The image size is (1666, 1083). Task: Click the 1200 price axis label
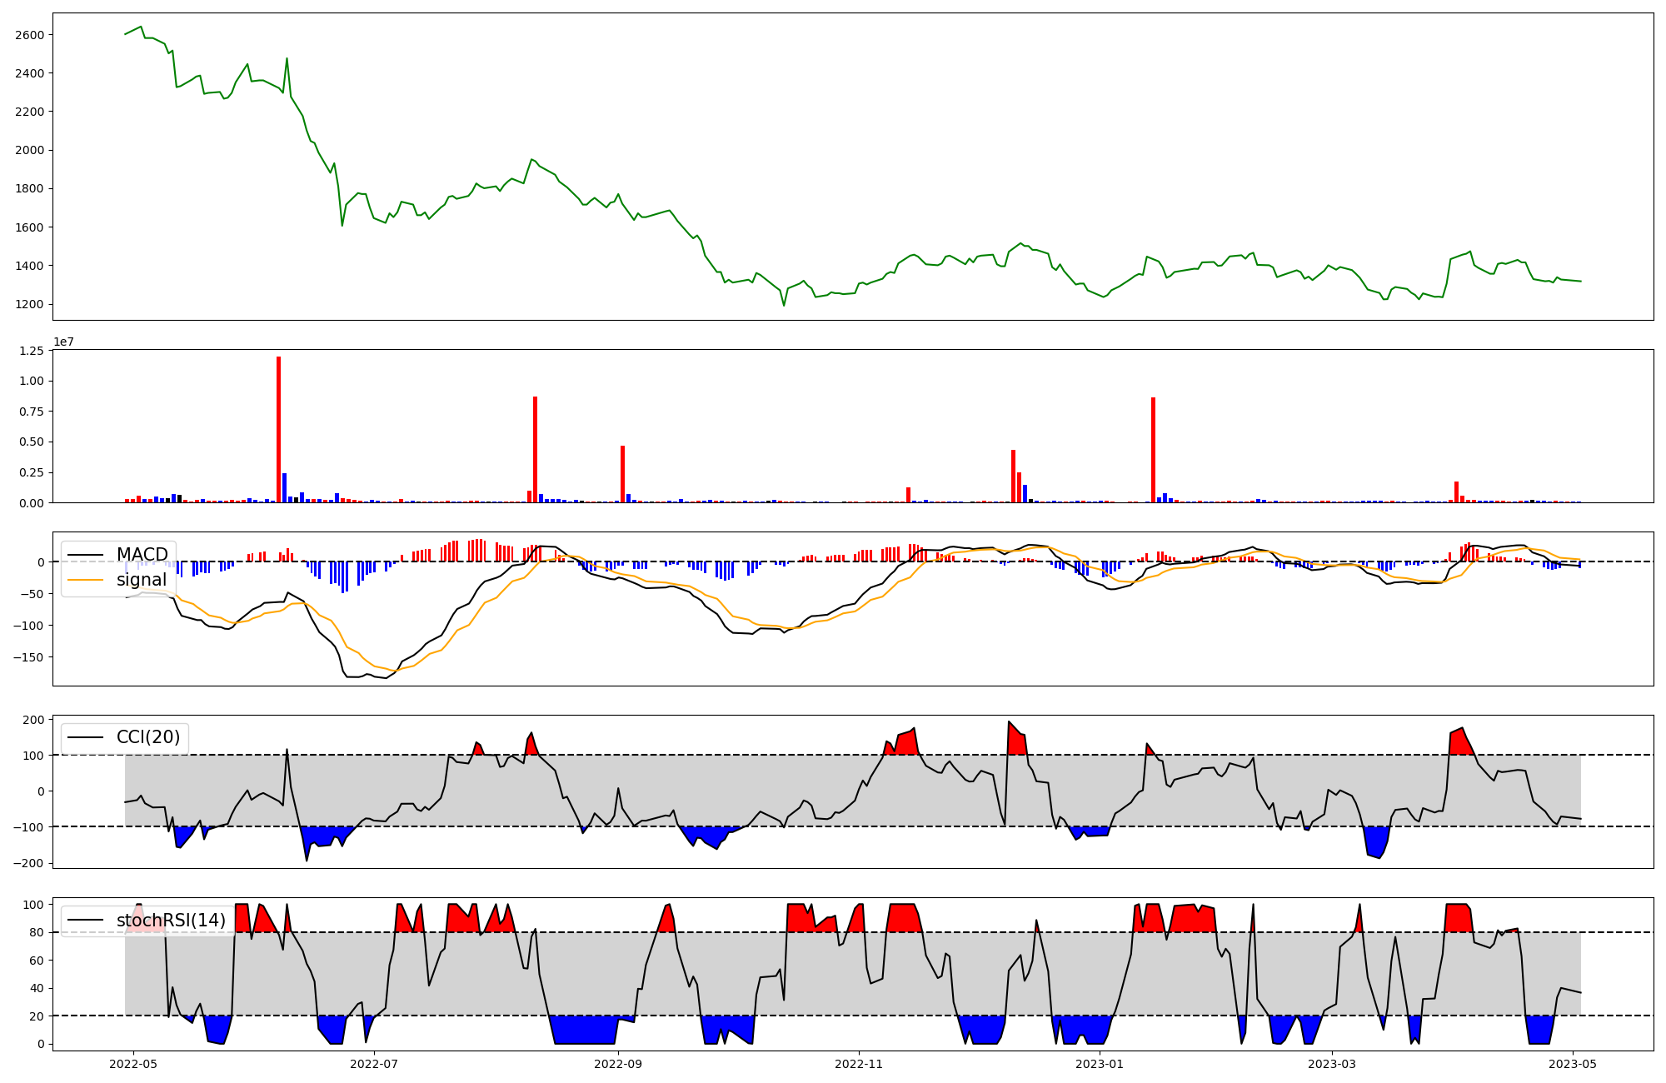29,304
